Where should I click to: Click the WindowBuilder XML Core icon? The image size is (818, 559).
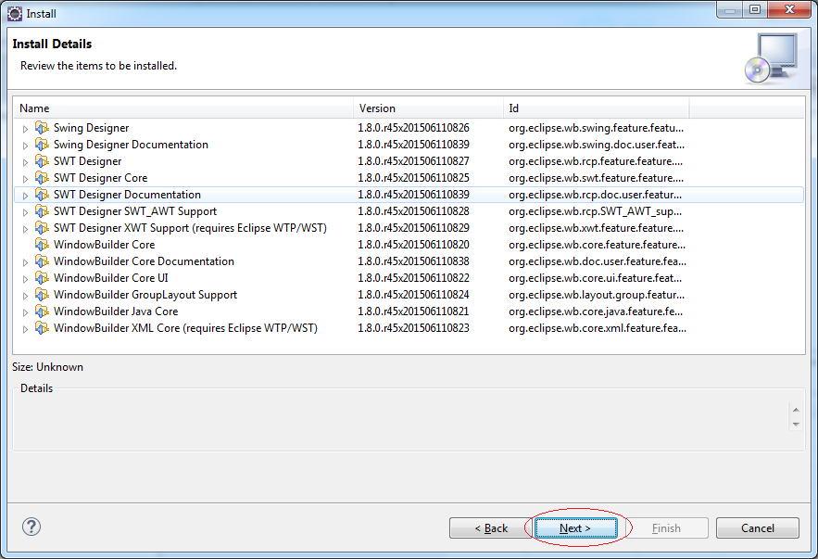tap(42, 328)
